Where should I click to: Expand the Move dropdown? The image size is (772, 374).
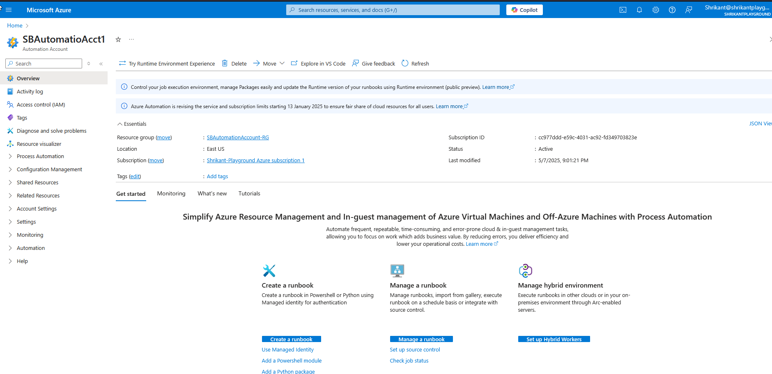[282, 63]
